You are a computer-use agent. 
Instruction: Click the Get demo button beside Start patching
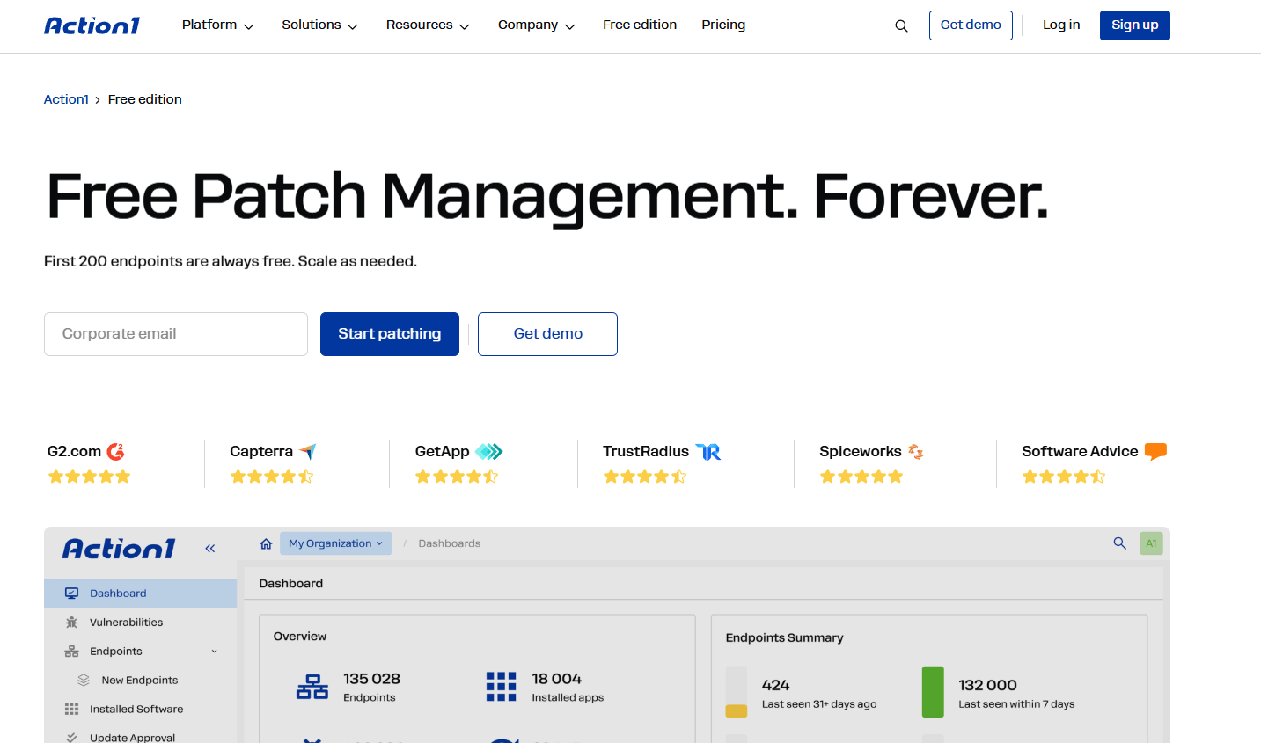point(547,334)
